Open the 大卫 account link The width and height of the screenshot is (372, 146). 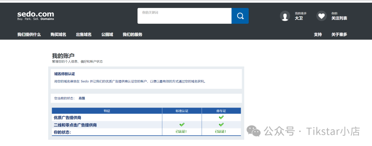pyautogui.click(x=299, y=18)
